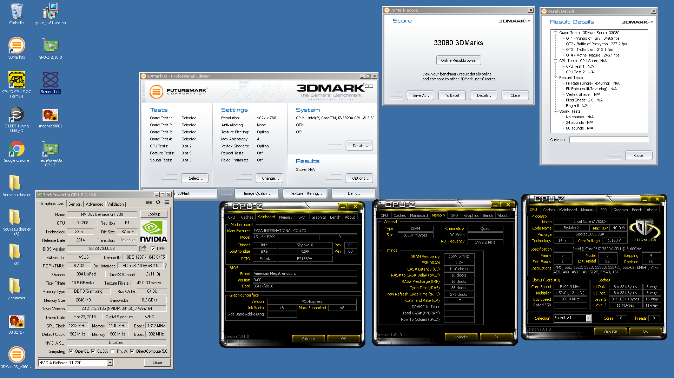This screenshot has height=379, width=674.
Task: Click the Bus Interface question mark icon
Action: tap(166, 266)
